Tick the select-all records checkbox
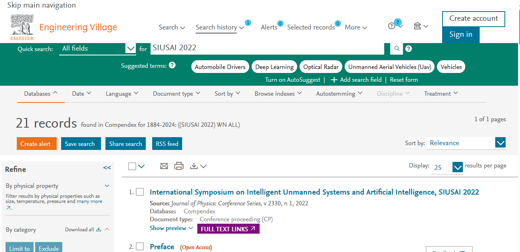520x252 pixels. click(132, 166)
